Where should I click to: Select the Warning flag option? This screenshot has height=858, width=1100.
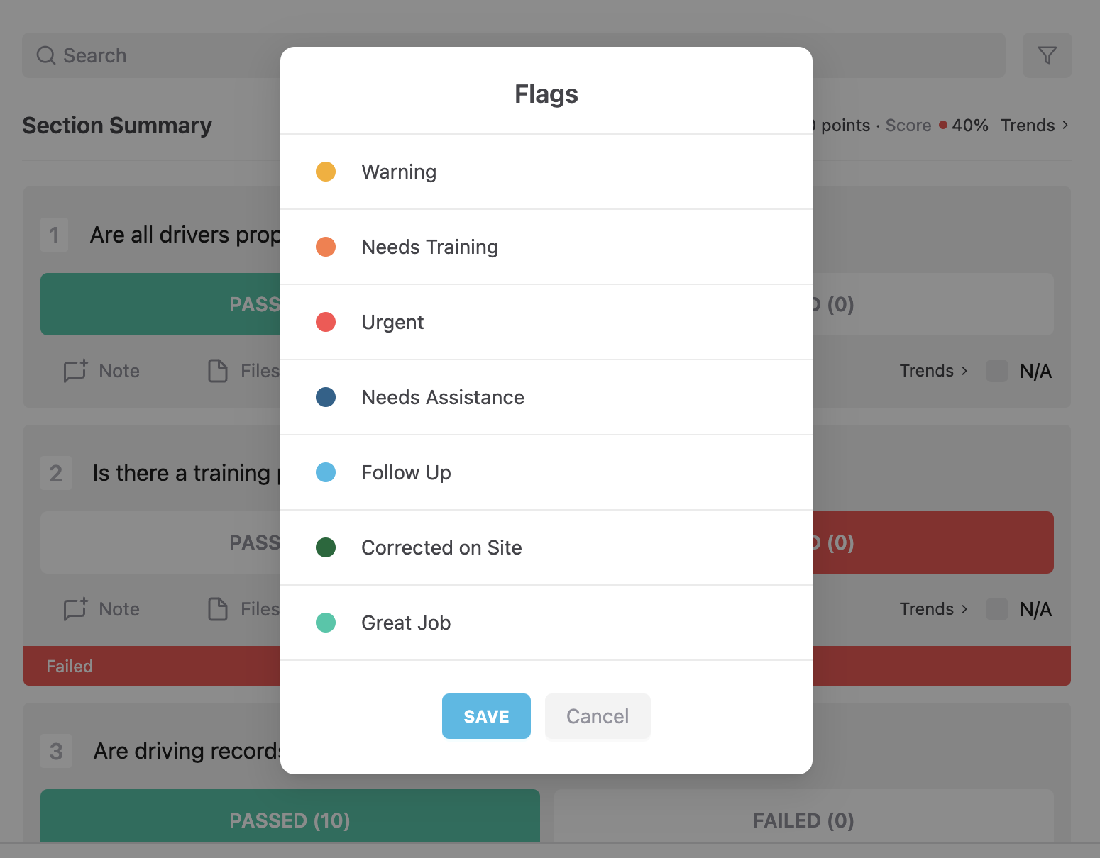pos(546,172)
